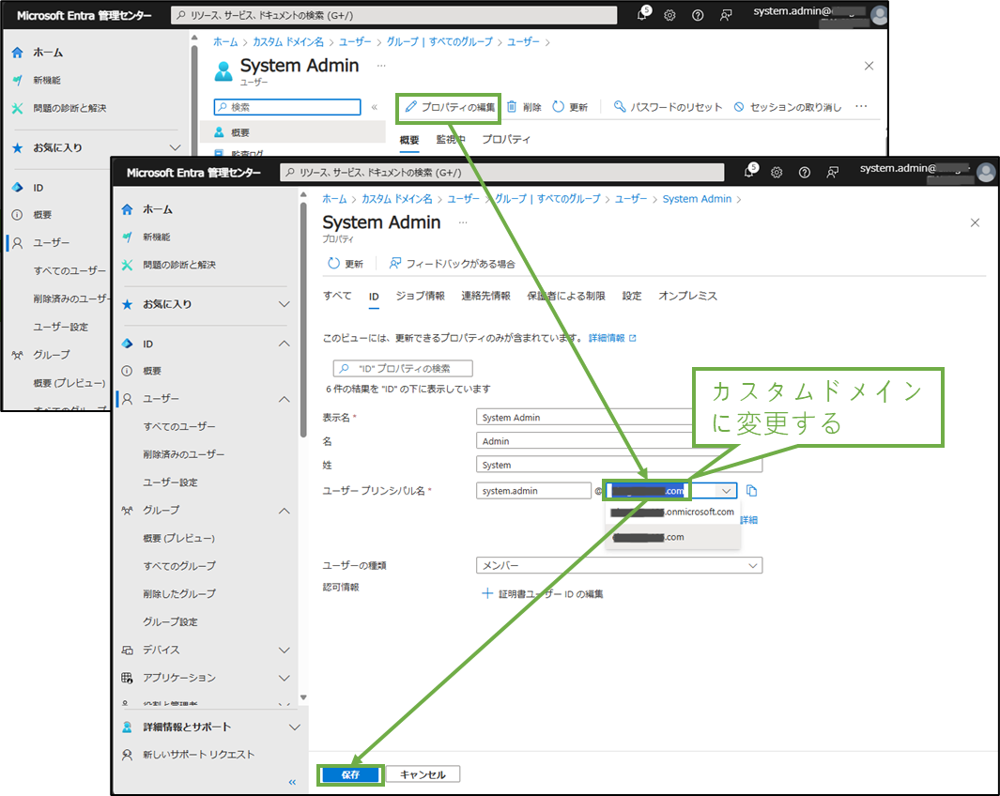
Task: Click 保存 button
Action: pyautogui.click(x=351, y=774)
